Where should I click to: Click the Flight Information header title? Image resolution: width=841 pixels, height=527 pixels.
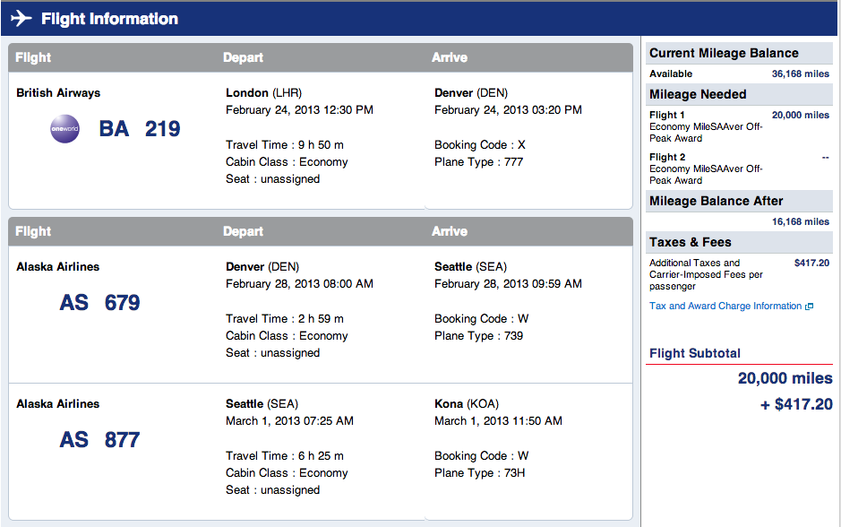(109, 19)
